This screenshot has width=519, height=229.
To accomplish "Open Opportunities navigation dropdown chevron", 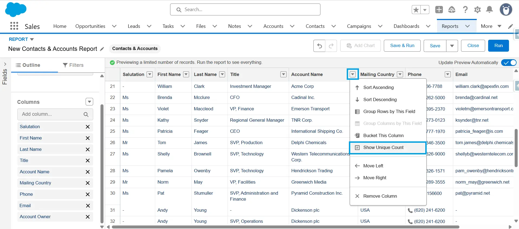I will 114,26.
